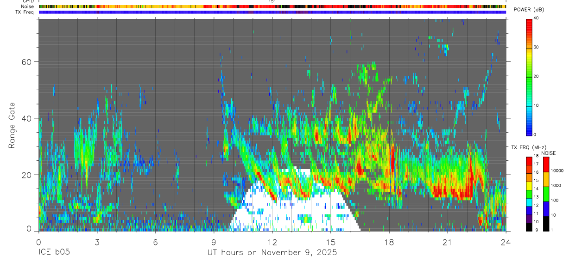Click the NOISE color scale bar
The width and height of the screenshot is (569, 262).
click(546, 194)
